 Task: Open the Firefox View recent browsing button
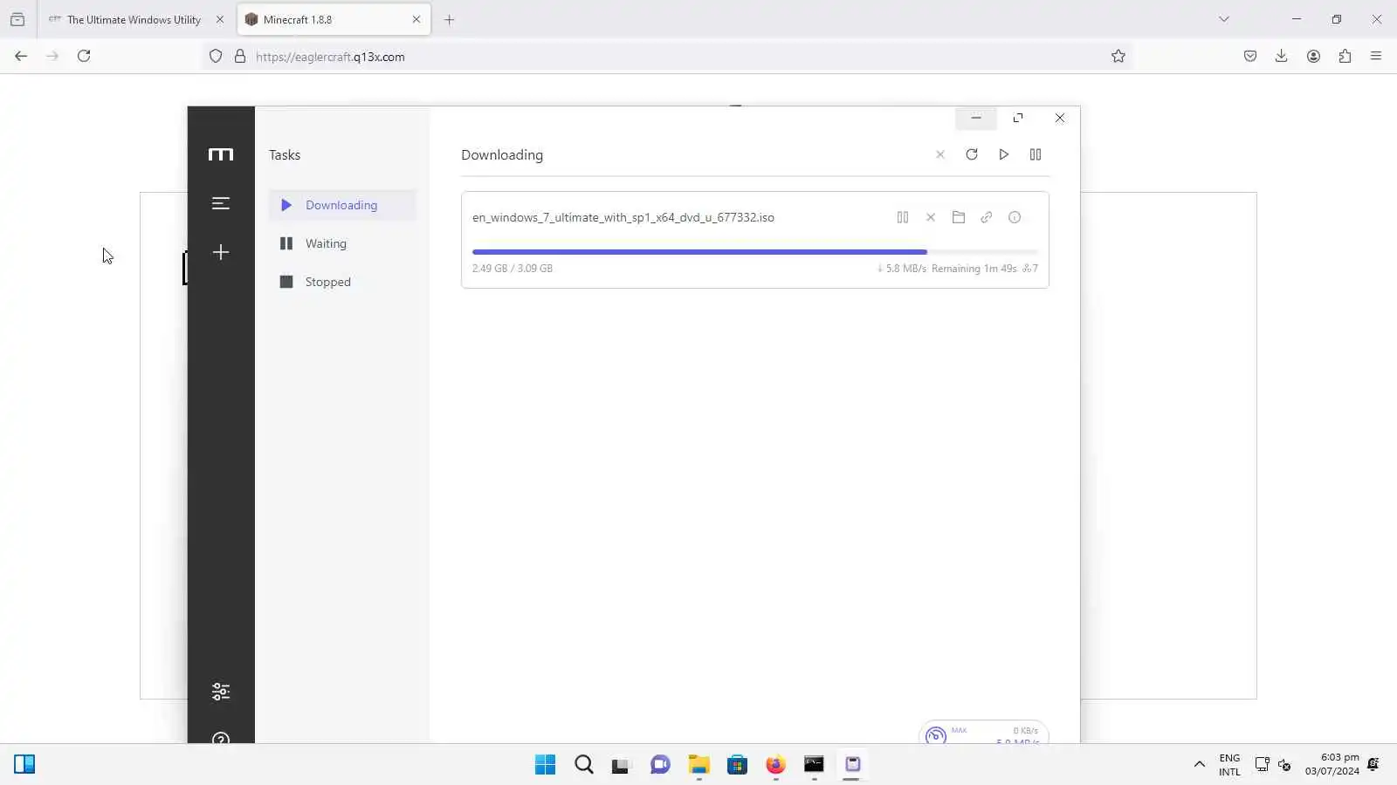tap(17, 19)
